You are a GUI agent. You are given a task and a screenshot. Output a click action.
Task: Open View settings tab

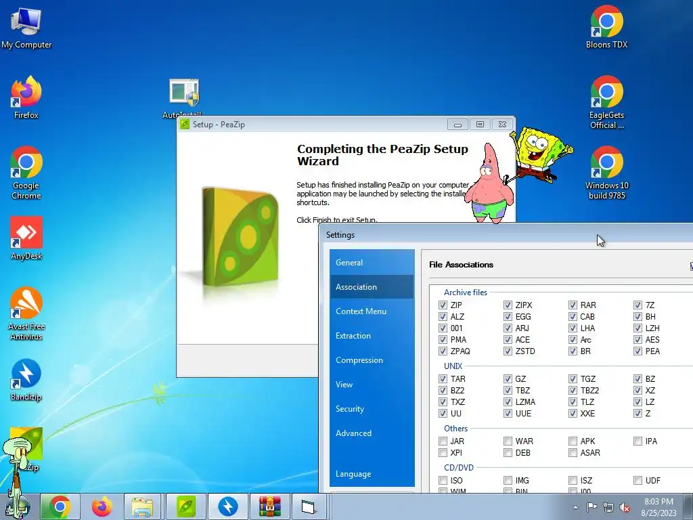click(x=372, y=384)
